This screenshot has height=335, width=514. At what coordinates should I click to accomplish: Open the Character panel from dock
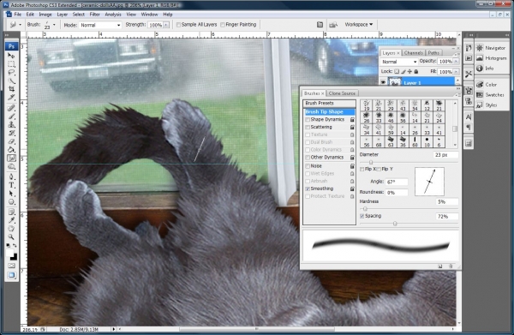click(469, 117)
